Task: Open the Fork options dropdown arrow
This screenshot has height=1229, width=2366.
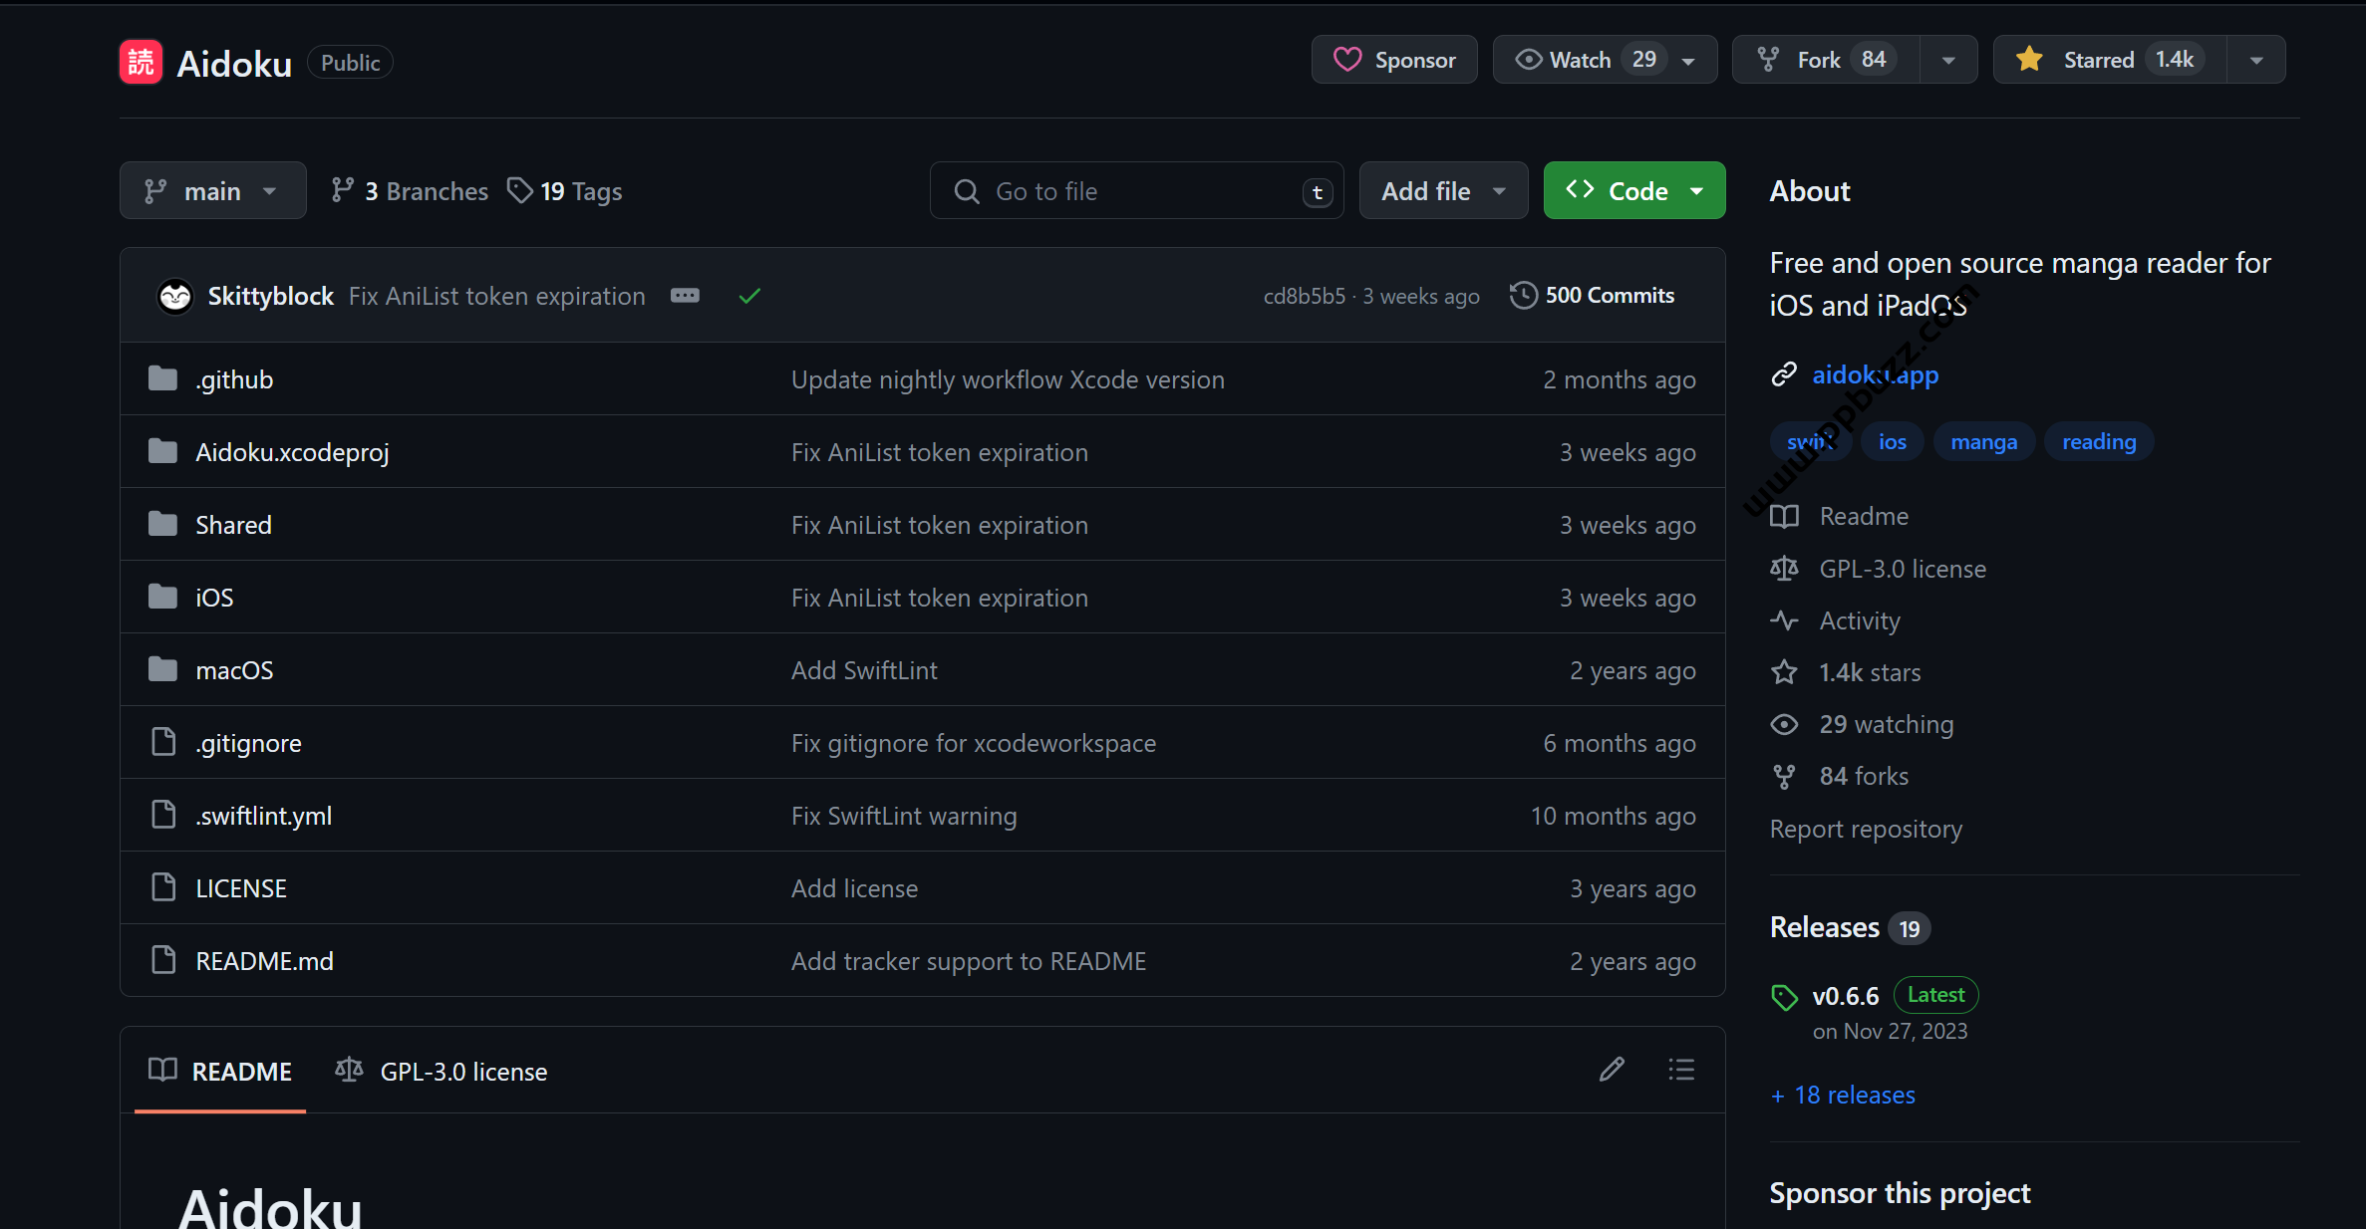Action: (1948, 60)
